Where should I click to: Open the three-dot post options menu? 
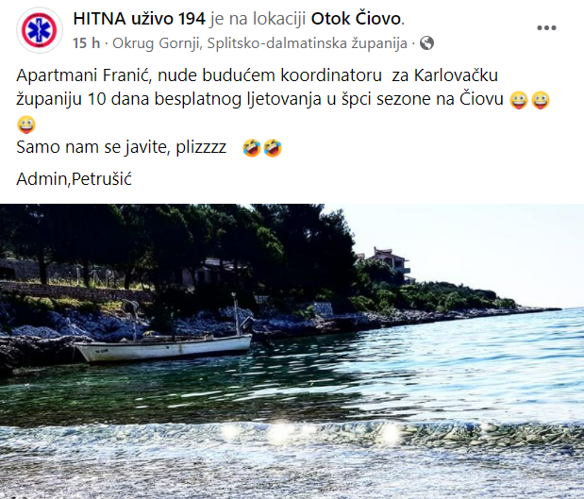click(x=546, y=28)
